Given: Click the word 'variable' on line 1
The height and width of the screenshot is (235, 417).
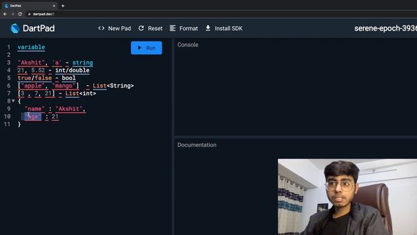Looking at the screenshot, I should 31,47.
